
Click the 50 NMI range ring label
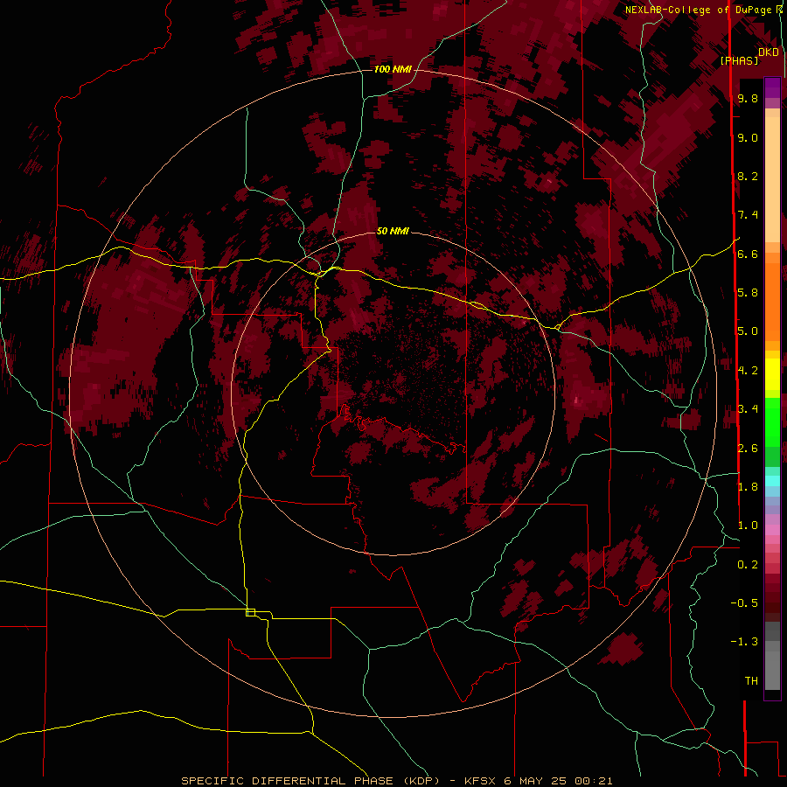point(393,231)
